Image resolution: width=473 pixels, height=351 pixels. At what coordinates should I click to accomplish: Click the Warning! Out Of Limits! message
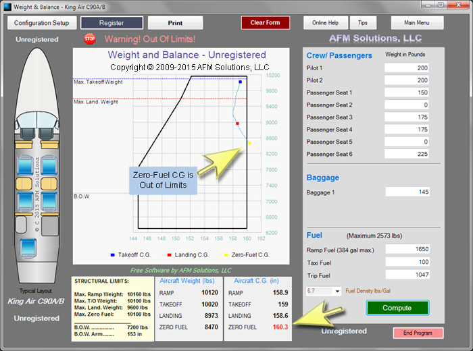coord(150,39)
